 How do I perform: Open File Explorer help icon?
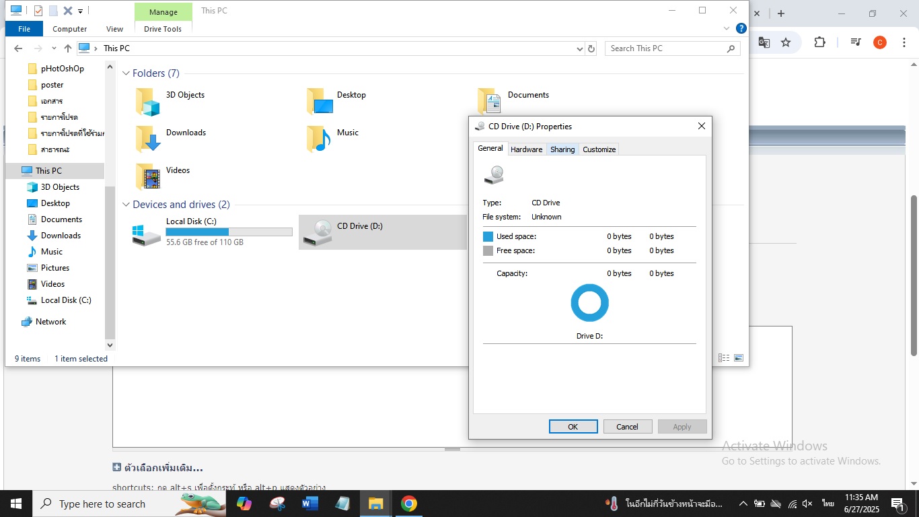click(741, 28)
